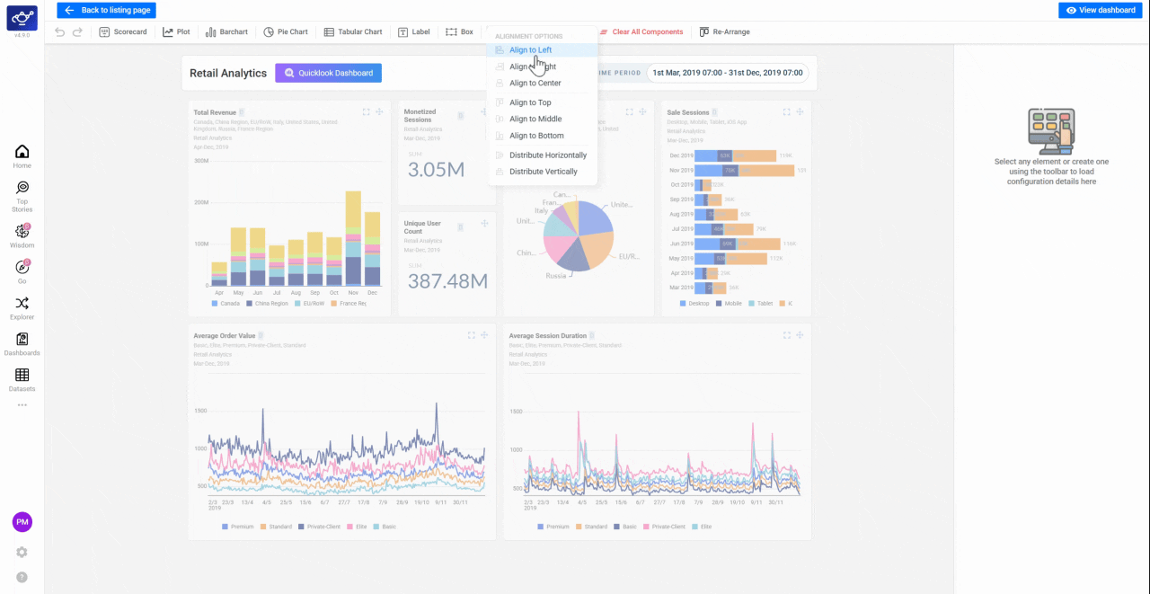
Task: Click the move handle on Average Session Duration
Action: click(800, 335)
